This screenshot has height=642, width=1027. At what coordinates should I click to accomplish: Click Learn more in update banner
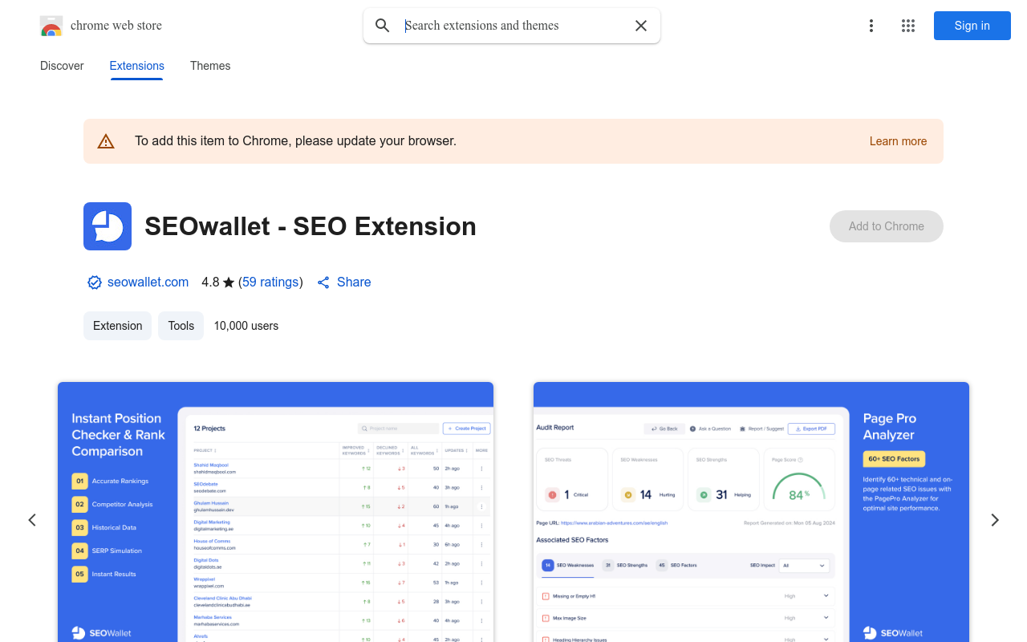pos(898,141)
